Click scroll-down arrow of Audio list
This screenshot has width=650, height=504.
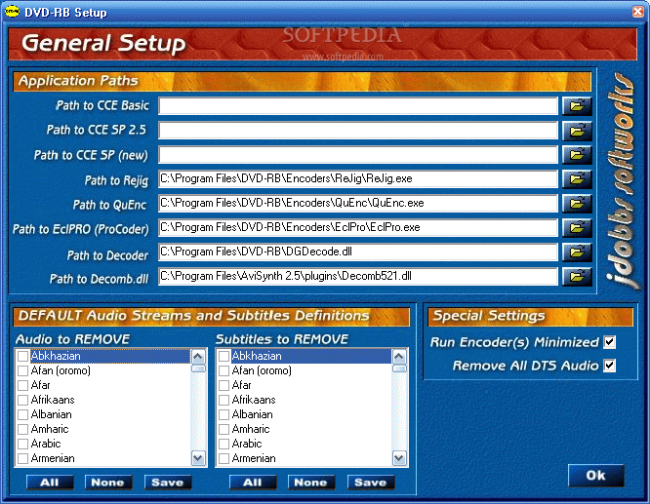pos(198,458)
